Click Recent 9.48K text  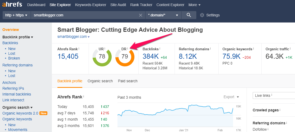pos(189,63)
